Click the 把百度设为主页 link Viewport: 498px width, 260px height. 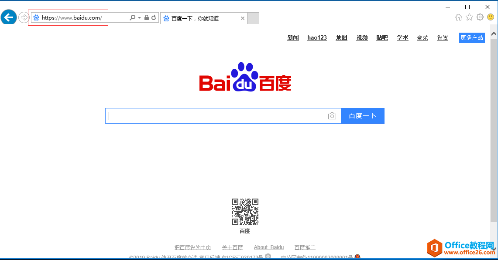pos(193,247)
